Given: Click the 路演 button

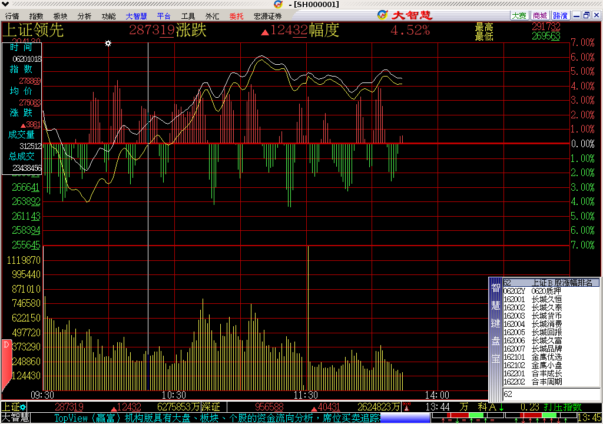Looking at the screenshot, I should click(x=561, y=15).
